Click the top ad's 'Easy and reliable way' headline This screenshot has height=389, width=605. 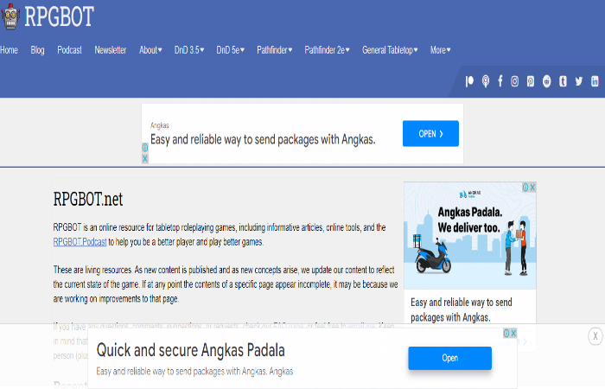tap(263, 139)
